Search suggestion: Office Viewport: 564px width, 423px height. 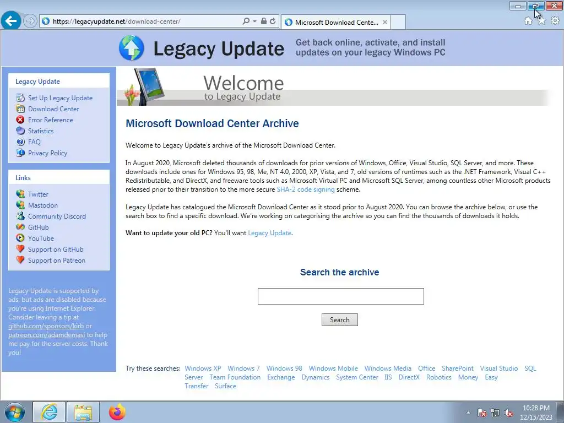coord(427,368)
